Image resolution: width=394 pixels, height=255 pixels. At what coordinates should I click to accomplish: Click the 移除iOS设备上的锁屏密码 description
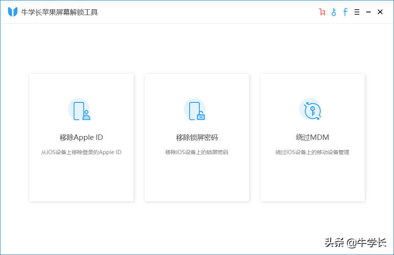point(197,152)
